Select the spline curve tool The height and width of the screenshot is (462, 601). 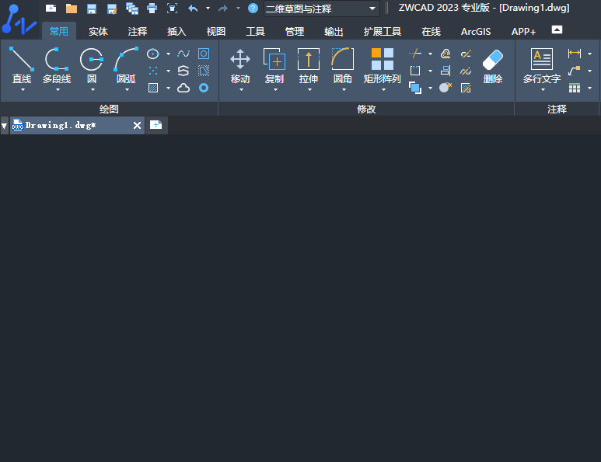point(183,54)
